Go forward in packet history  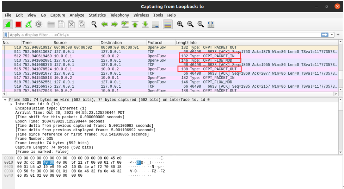tap(115, 24)
